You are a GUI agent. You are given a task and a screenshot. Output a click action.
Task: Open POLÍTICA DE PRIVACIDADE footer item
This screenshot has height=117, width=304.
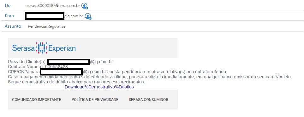point(95,100)
